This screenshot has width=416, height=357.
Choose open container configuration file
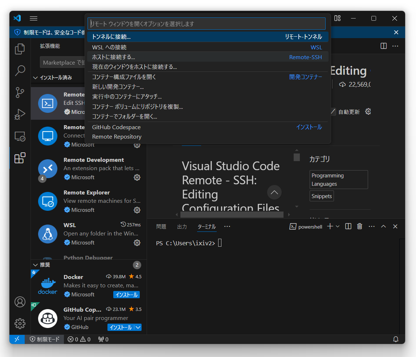tap(208, 77)
